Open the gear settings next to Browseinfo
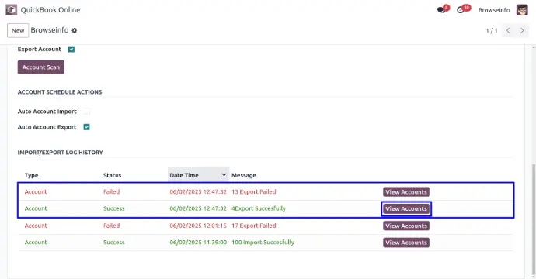 coord(74,30)
